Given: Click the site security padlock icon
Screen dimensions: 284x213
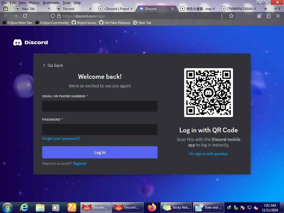Looking at the screenshot, I should (x=59, y=16).
